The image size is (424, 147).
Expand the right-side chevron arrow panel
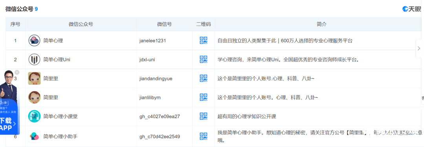419,48
